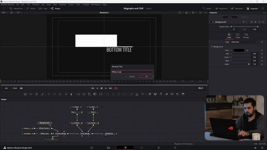This screenshot has height=150, width=267.
Task: Add a Background tool from toolbar
Action: click(x=25, y=94)
